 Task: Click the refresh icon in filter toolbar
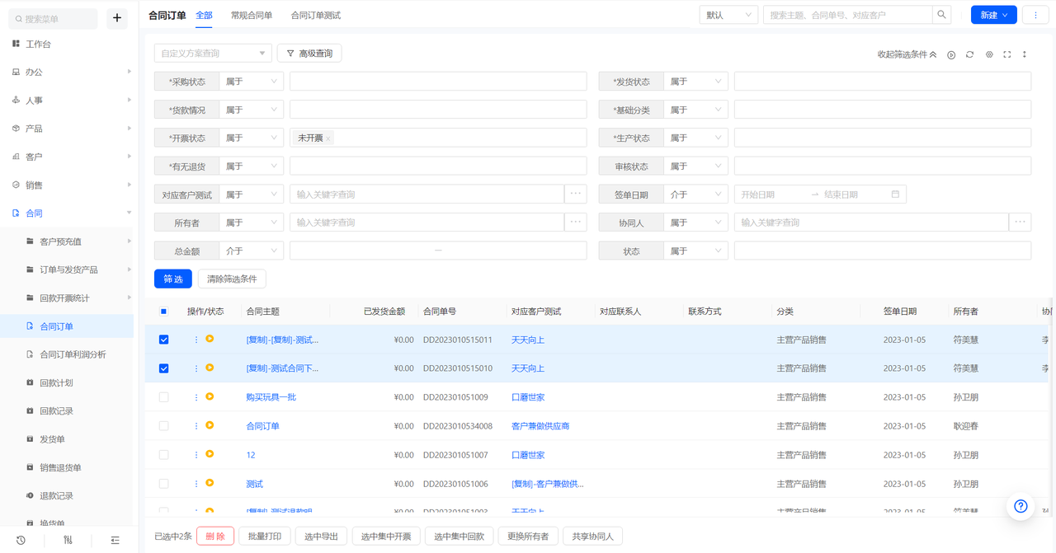[x=970, y=54]
